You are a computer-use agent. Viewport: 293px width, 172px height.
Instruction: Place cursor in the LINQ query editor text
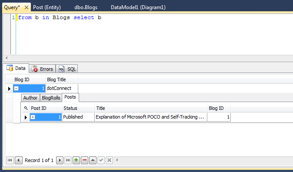tap(60, 17)
